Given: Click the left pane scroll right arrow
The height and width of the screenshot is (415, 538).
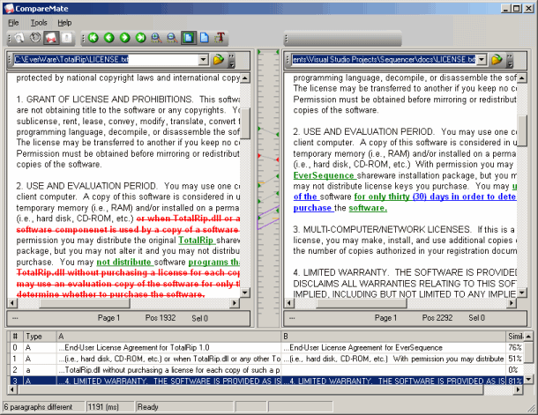Looking at the screenshot, I should point(235,303).
